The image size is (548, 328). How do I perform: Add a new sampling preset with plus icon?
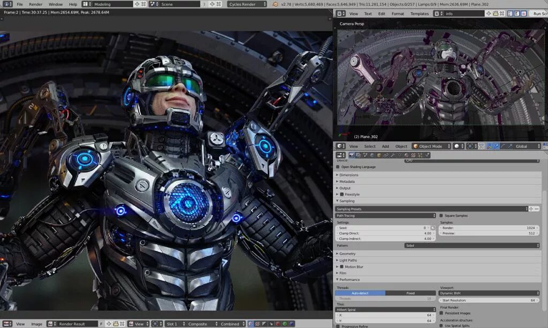531,209
